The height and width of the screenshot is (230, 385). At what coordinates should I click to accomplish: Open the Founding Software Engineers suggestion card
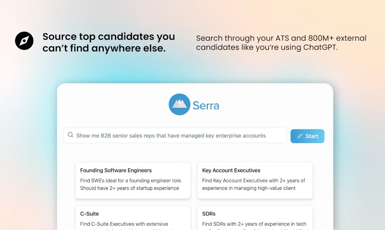[133, 180]
